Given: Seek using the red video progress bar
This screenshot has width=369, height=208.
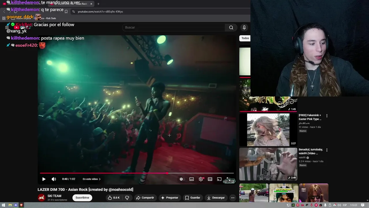Looking at the screenshot, I should click(x=137, y=173).
